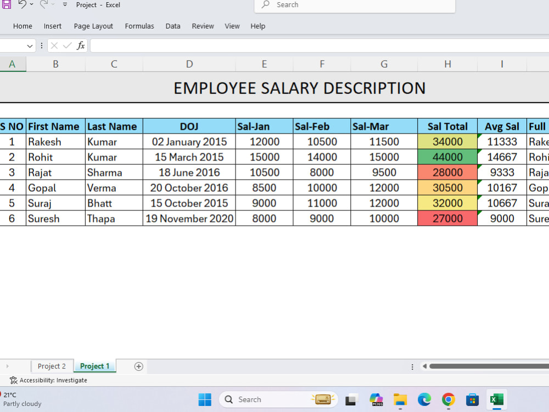The height and width of the screenshot is (412, 549).
Task: Open the Formulas ribbon tab
Action: tap(139, 26)
